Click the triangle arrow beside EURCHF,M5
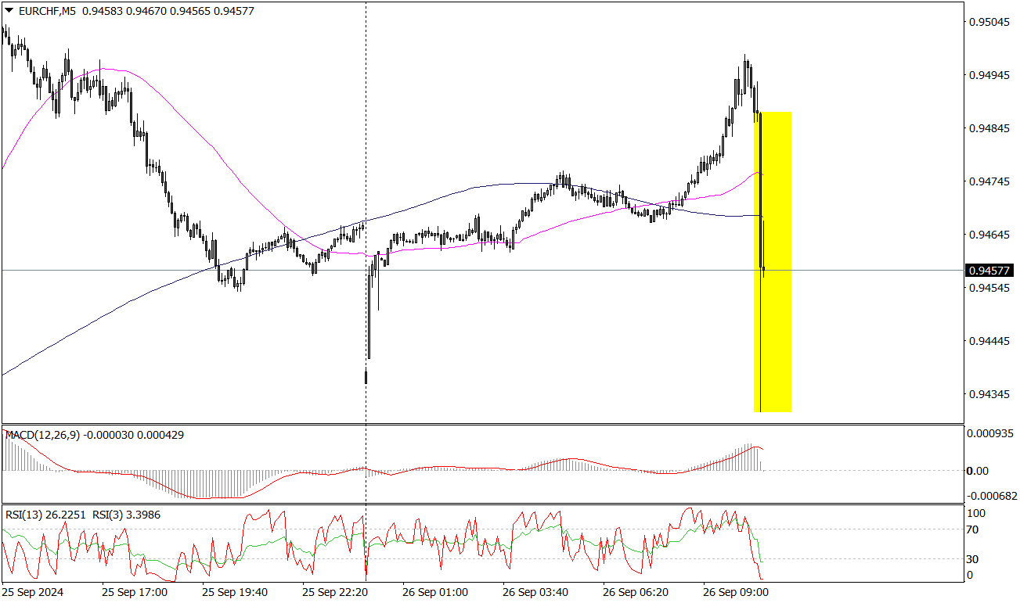1020x603 pixels. pyautogui.click(x=9, y=12)
